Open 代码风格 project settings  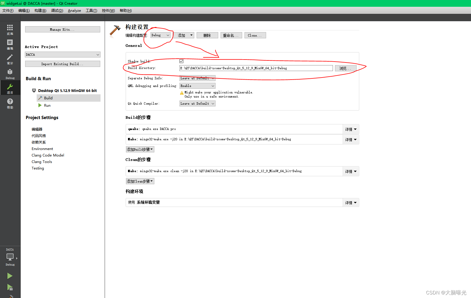click(x=39, y=136)
